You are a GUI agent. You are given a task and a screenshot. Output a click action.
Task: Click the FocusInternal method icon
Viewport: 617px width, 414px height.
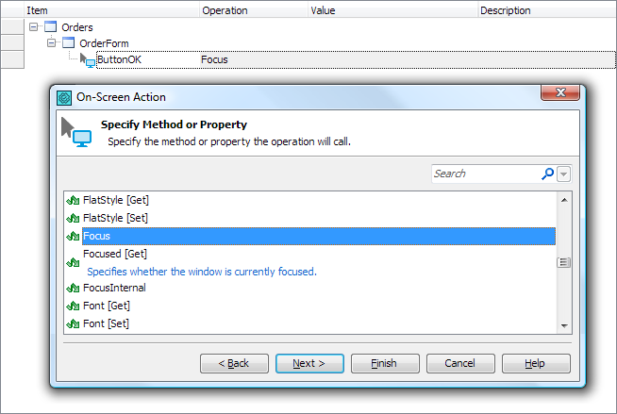tap(73, 288)
